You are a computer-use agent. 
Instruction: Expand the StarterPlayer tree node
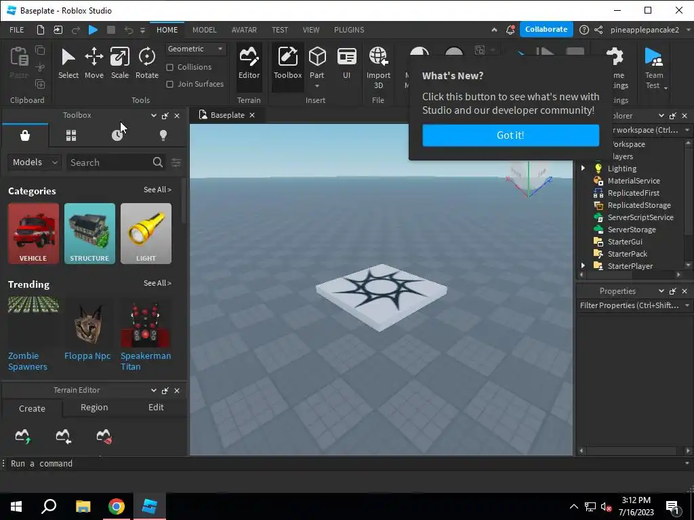(x=583, y=265)
